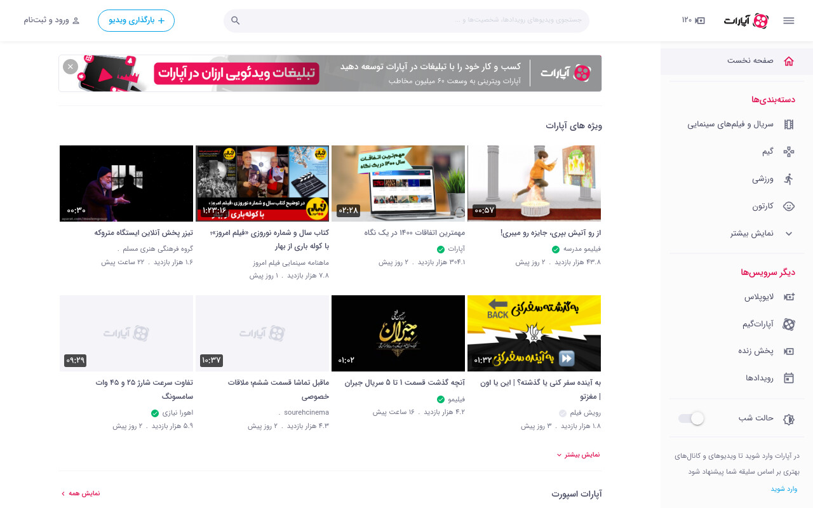813x508 pixels.
Task: Click the بارگذاری ویدیو upload button
Action: (x=136, y=20)
